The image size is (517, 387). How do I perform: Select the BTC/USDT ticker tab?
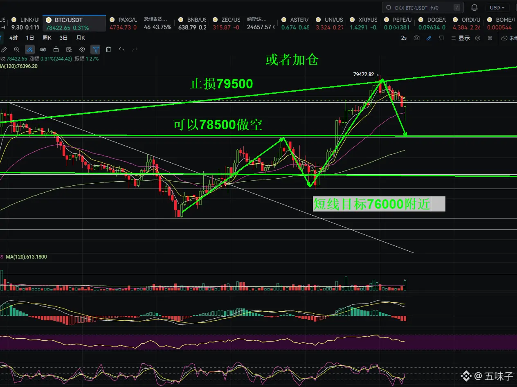tap(74, 23)
